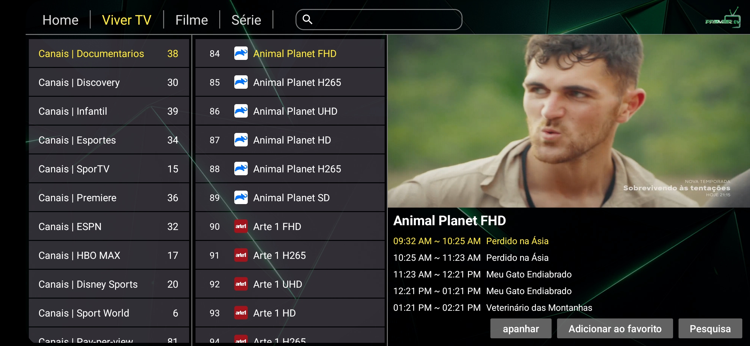Select the Canais | Discovery category

109,82
